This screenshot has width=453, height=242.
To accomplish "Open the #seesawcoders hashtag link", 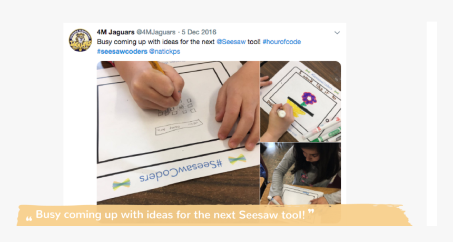I will click(x=122, y=51).
